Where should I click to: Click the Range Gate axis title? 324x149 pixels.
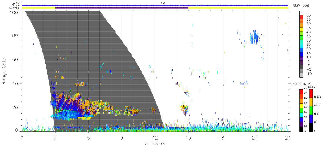[x=4, y=71]
